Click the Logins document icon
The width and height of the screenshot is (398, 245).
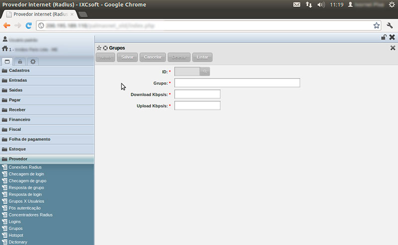[x=4, y=222]
